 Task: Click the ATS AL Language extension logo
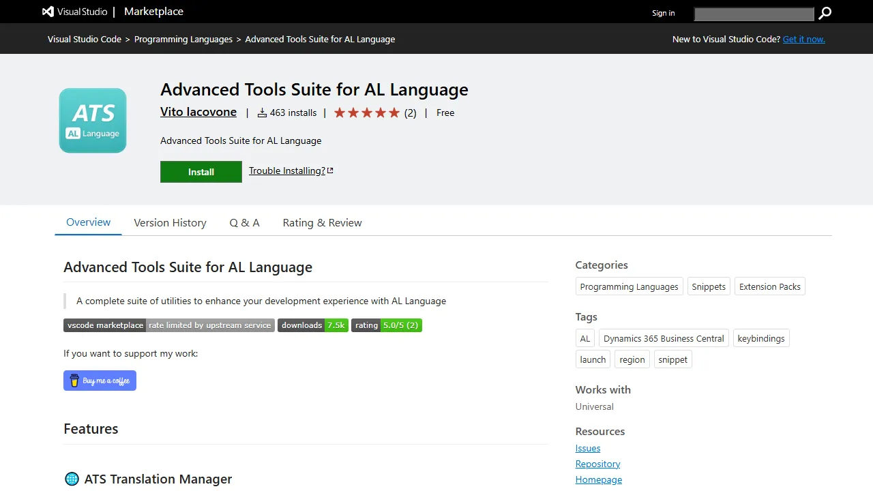click(92, 120)
